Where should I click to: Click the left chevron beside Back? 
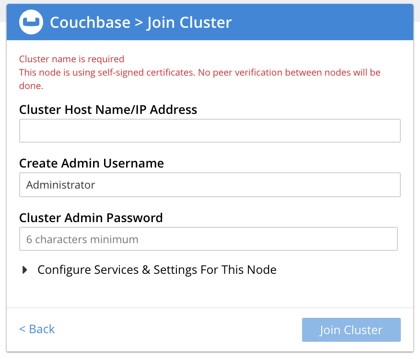coord(22,329)
